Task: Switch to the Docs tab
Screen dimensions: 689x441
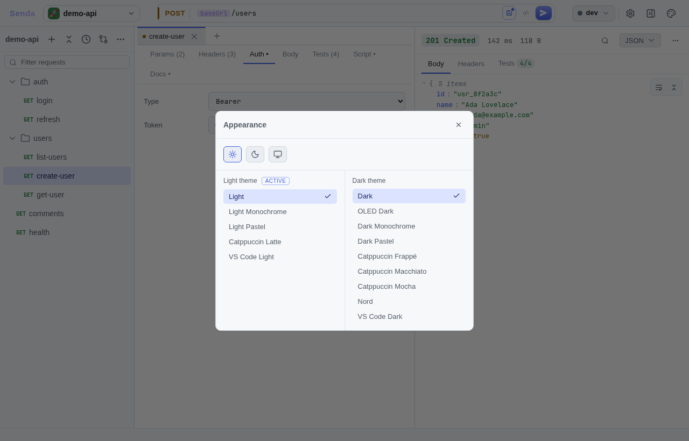Action: [x=160, y=74]
